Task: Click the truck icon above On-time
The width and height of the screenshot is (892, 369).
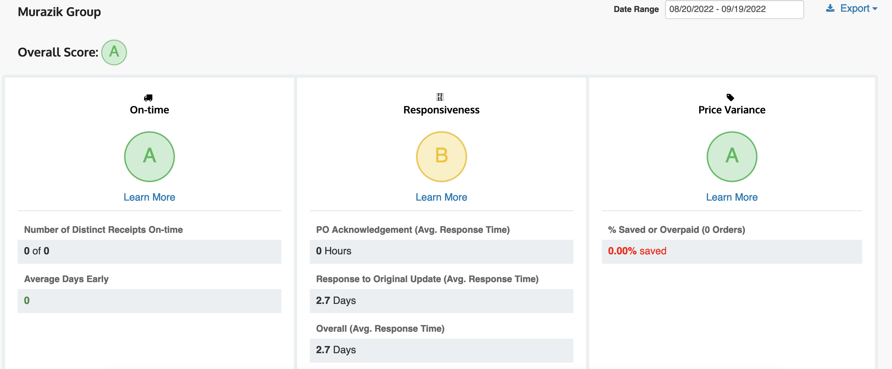Action: click(149, 98)
